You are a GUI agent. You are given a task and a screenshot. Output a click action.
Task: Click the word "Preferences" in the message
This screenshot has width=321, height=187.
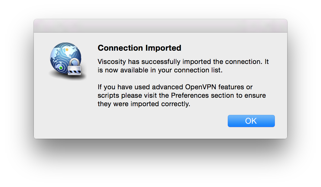point(190,95)
